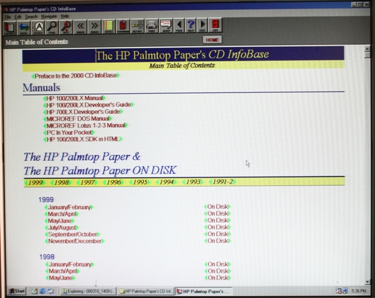Screen dimensions: 375x298
Task: Open HP 100/200LX SDK in HTML link
Action: pyautogui.click(x=83, y=139)
